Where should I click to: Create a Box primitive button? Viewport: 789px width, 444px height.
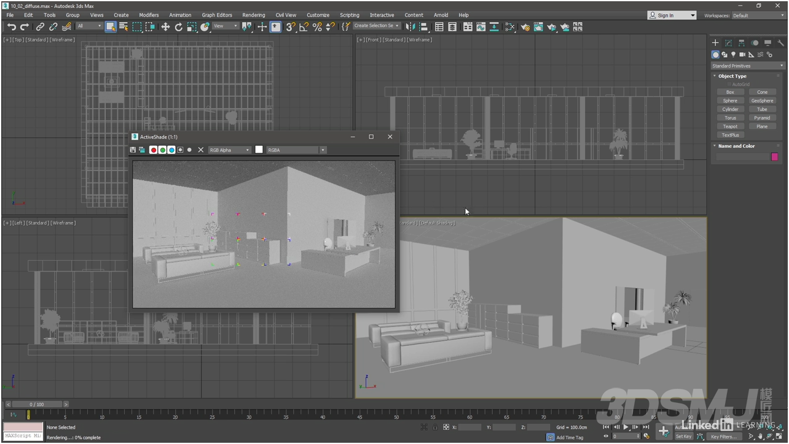pyautogui.click(x=730, y=92)
